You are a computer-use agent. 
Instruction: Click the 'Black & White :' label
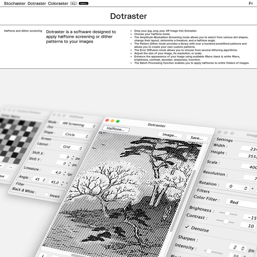tap(24, 190)
